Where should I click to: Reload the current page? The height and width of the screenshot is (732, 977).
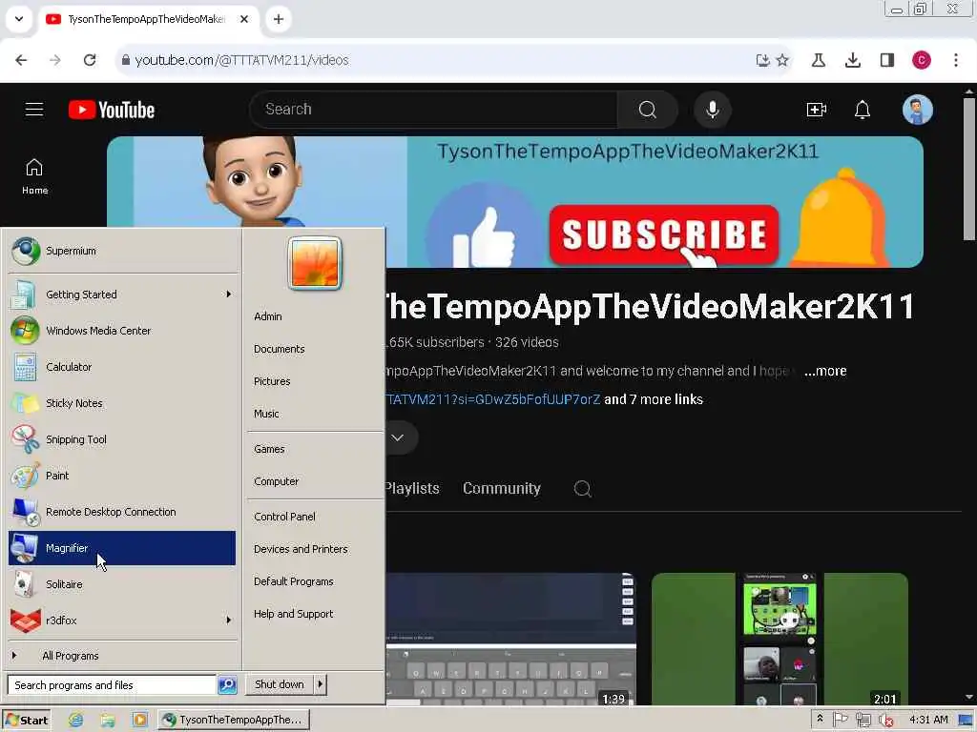[90, 60]
